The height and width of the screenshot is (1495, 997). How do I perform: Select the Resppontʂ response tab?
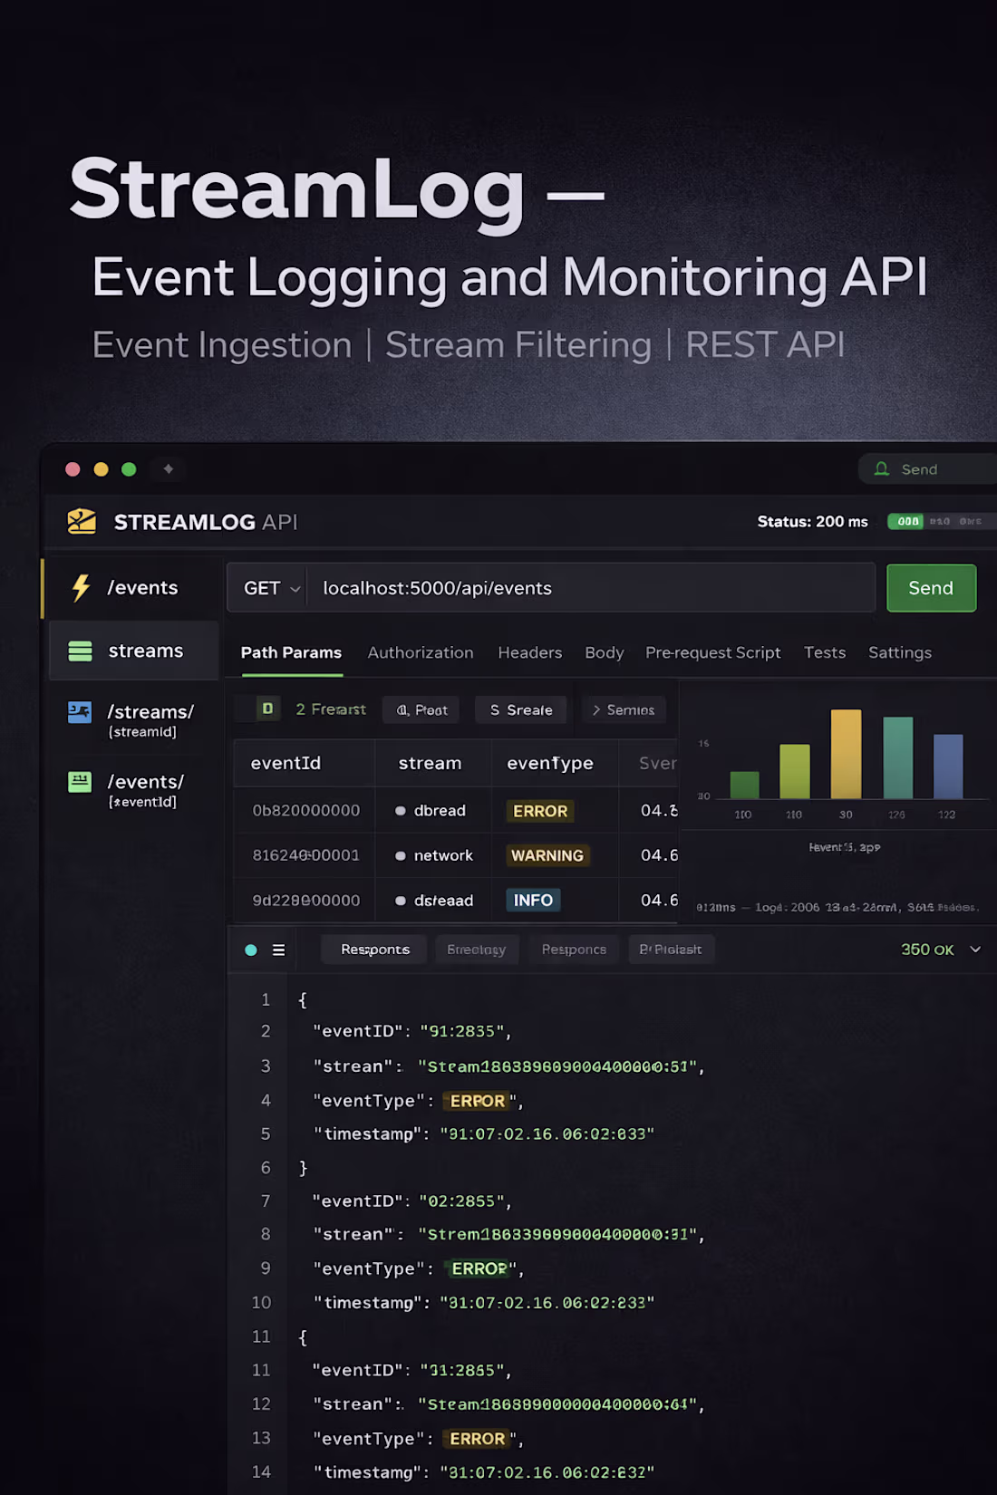pyautogui.click(x=374, y=950)
